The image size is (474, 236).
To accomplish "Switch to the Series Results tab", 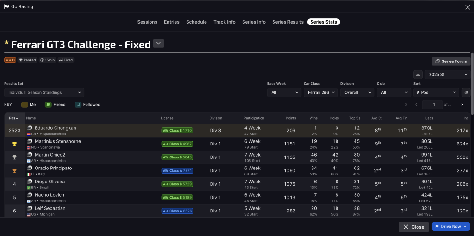I will [287, 22].
